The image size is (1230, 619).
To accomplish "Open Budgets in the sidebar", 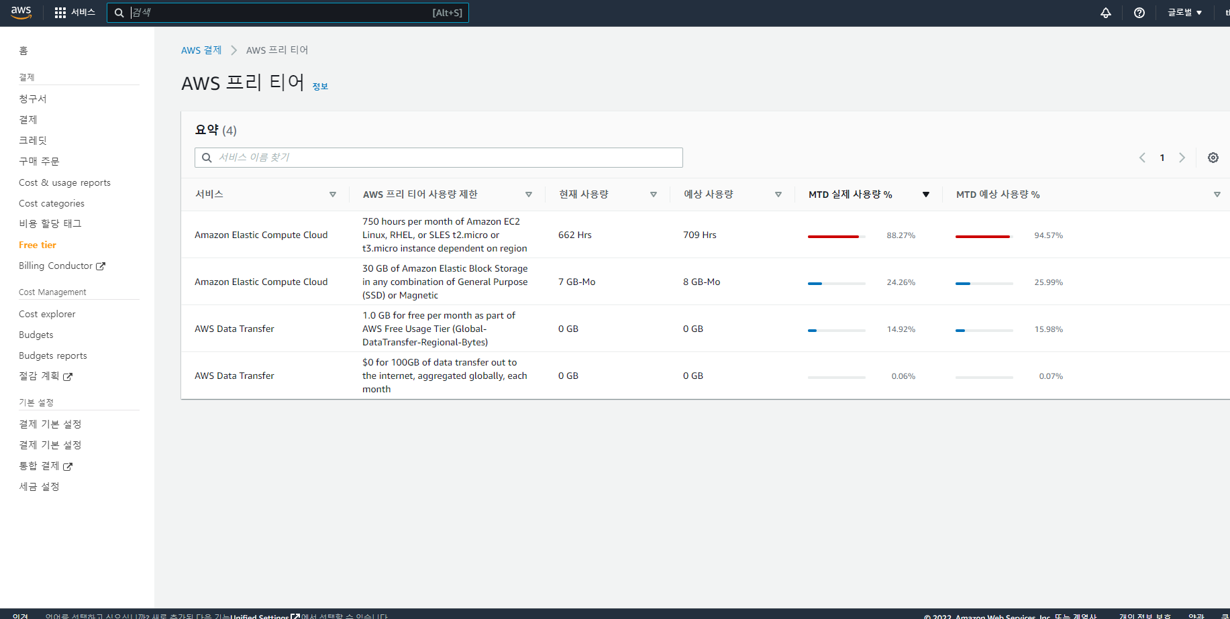I will 36,335.
